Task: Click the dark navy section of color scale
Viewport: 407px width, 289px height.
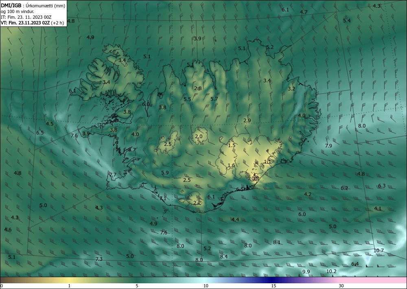Action: pos(271,280)
